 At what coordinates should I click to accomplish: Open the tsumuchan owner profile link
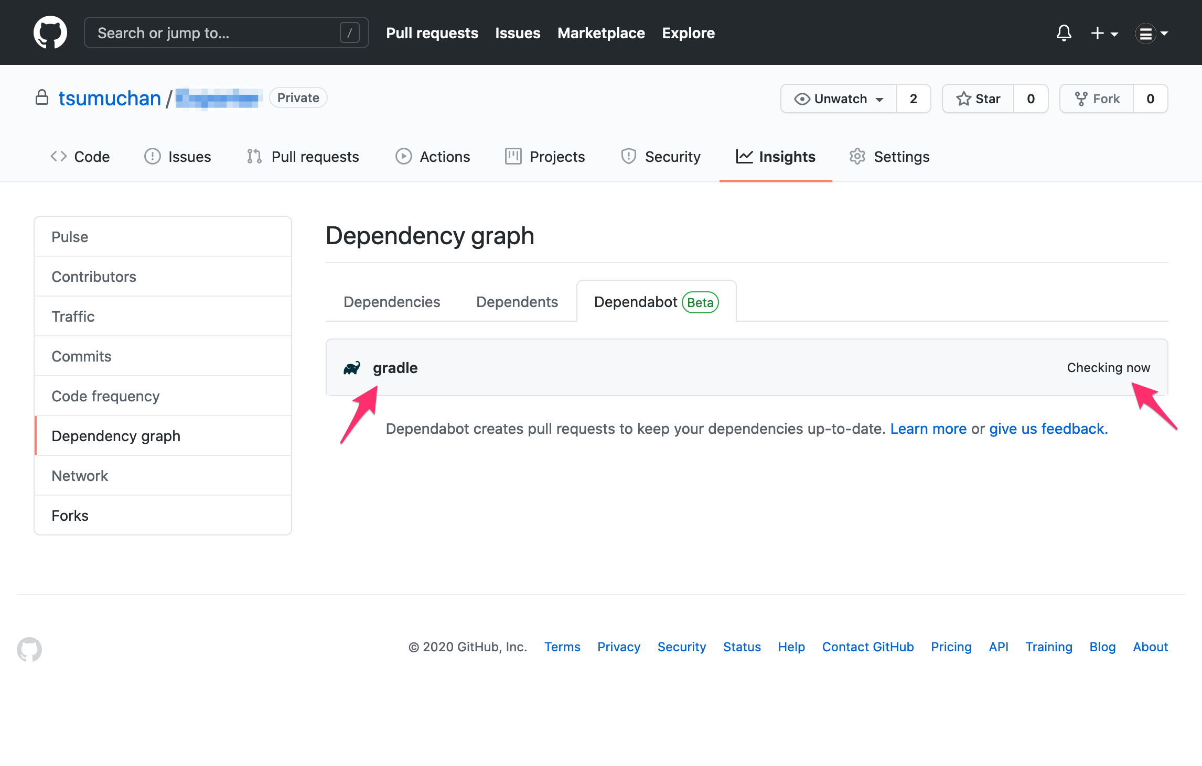[110, 98]
